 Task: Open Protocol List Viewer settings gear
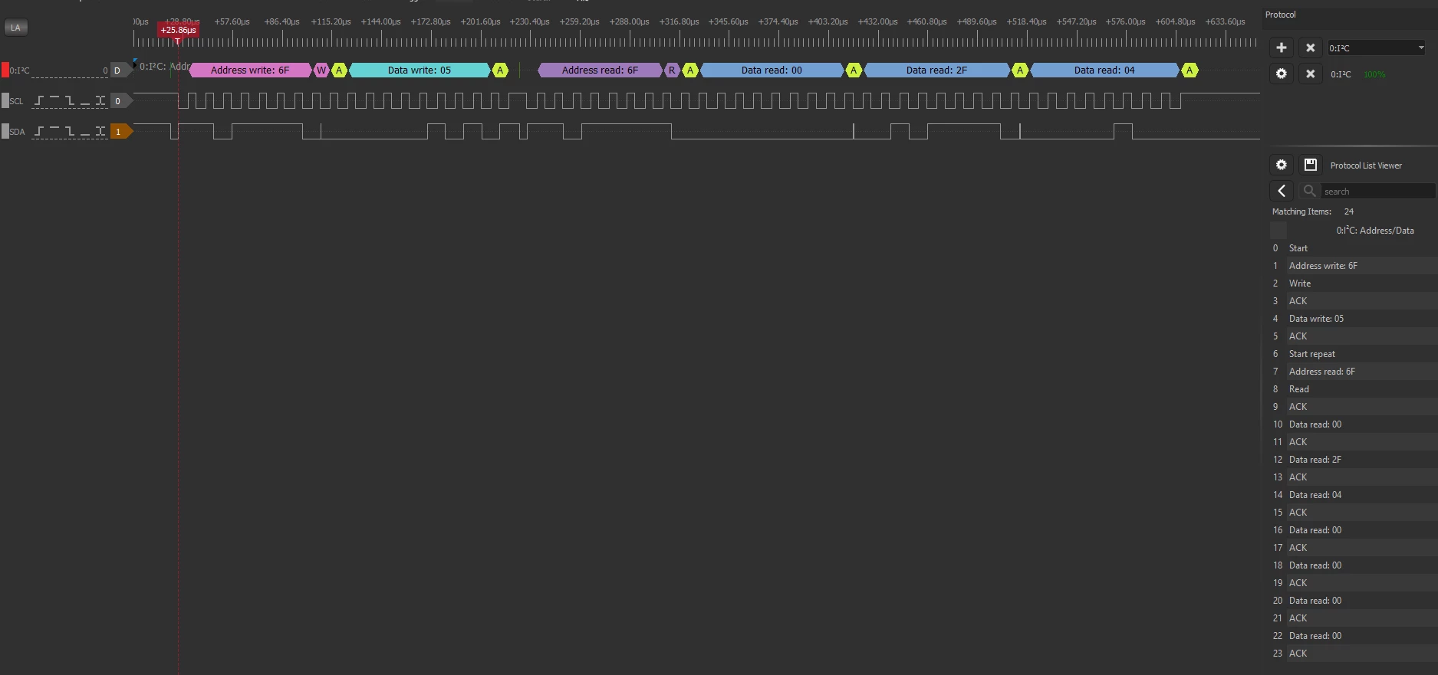click(x=1281, y=165)
